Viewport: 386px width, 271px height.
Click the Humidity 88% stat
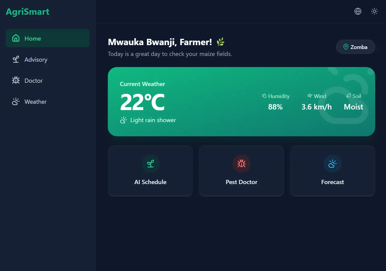point(275,102)
